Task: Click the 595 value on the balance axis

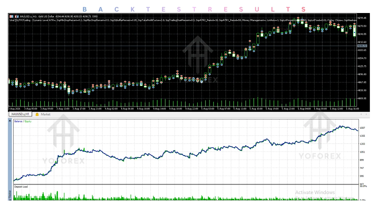Action: [x=362, y=176]
